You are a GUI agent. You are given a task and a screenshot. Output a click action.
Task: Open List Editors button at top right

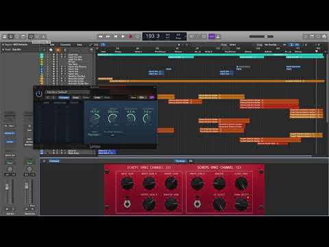(x=306, y=36)
